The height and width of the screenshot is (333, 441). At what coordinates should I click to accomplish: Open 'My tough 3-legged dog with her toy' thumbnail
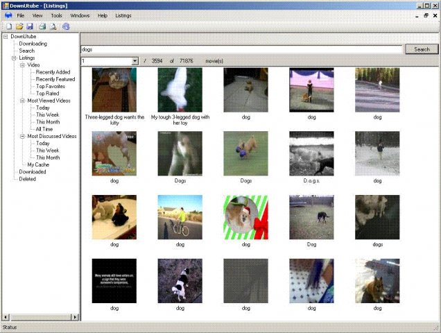pos(180,89)
